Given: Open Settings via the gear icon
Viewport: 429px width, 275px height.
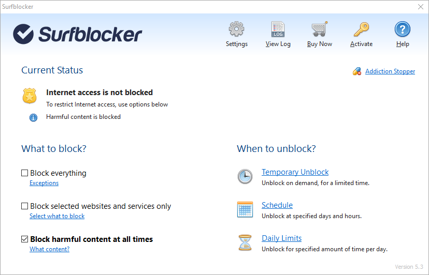Looking at the screenshot, I should pos(236,29).
